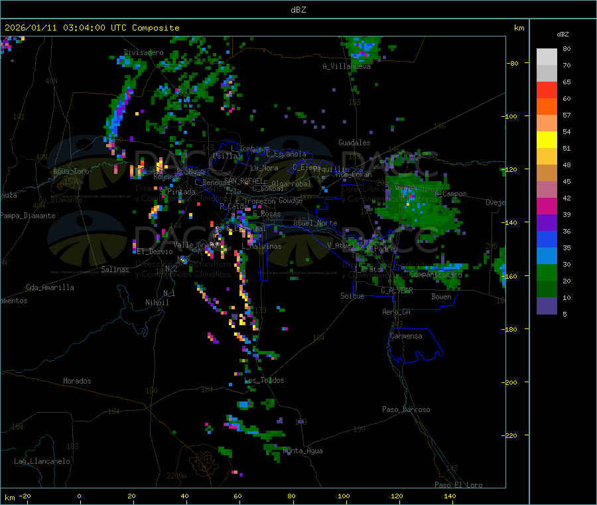Click the S_Rosas map label
The height and width of the screenshot is (505, 597).
pos(267,214)
